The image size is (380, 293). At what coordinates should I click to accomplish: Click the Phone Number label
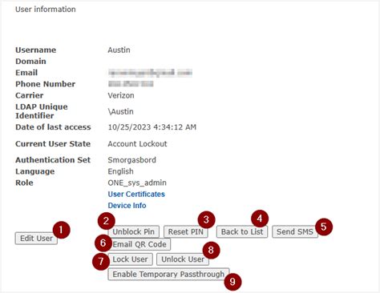[45, 84]
